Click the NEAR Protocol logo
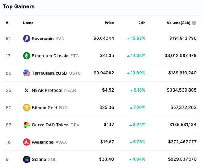 (27, 90)
